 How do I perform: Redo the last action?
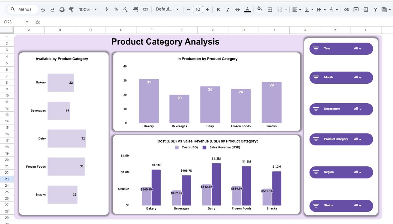(x=52, y=9)
